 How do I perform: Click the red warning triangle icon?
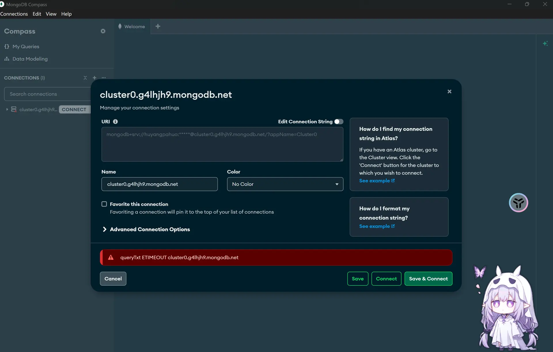pos(111,257)
